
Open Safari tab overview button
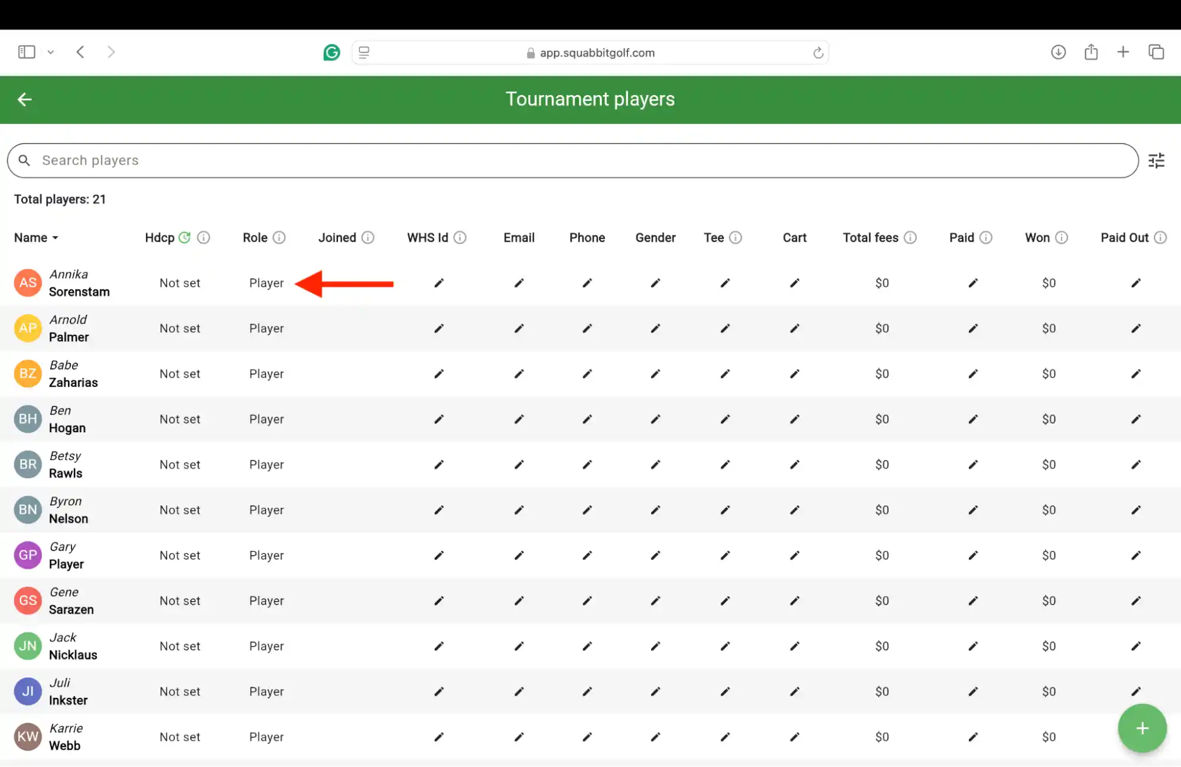point(1156,53)
